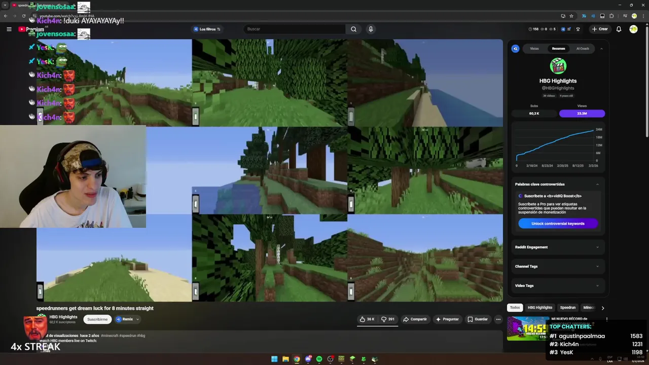Click Compartir button

point(415,319)
